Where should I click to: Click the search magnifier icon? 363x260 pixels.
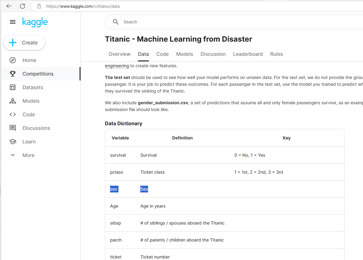[x=116, y=22]
